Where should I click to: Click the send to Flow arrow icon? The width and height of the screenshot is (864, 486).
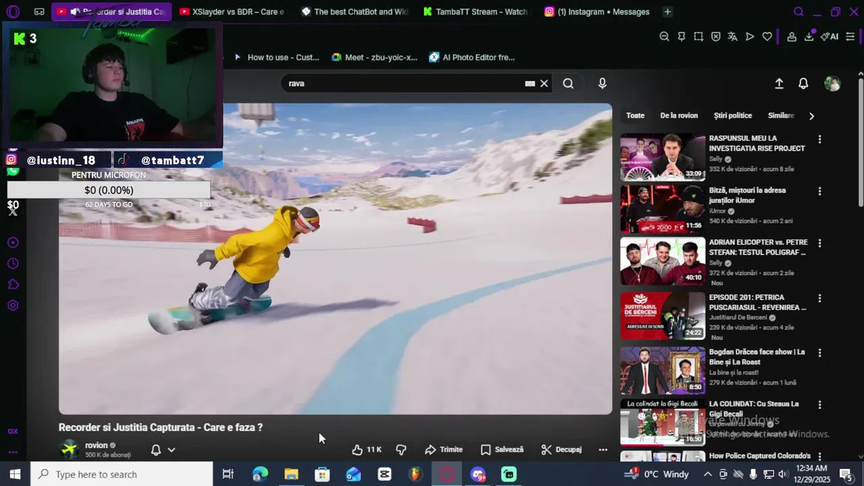750,36
